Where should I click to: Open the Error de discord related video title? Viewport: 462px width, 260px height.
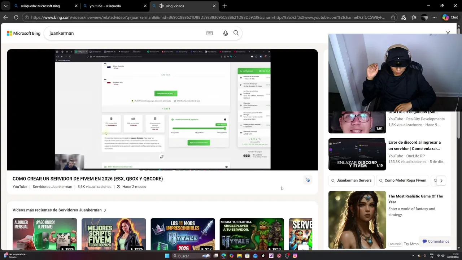414,146
